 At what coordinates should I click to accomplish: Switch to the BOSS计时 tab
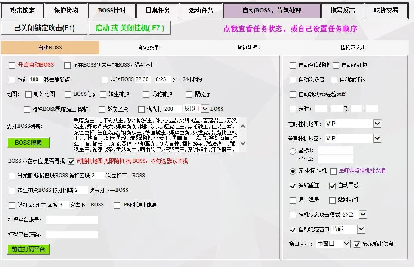111,10
